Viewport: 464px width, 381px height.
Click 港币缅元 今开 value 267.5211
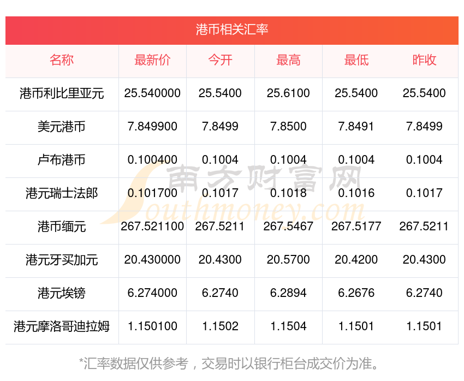pos(220,227)
